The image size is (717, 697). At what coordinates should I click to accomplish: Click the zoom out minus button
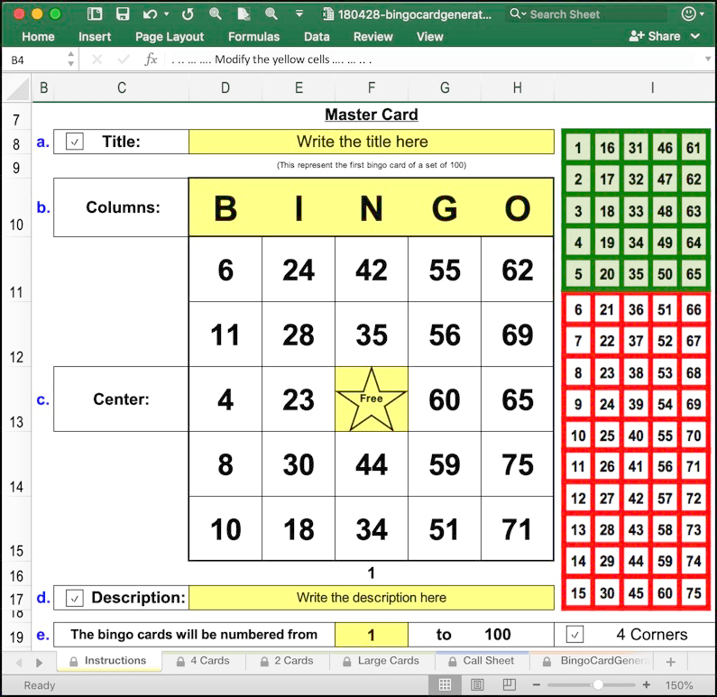(537, 684)
